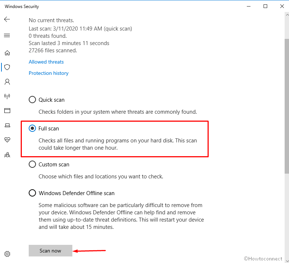
Task: Click the vertical scrollbar thumb
Action: 286,106
